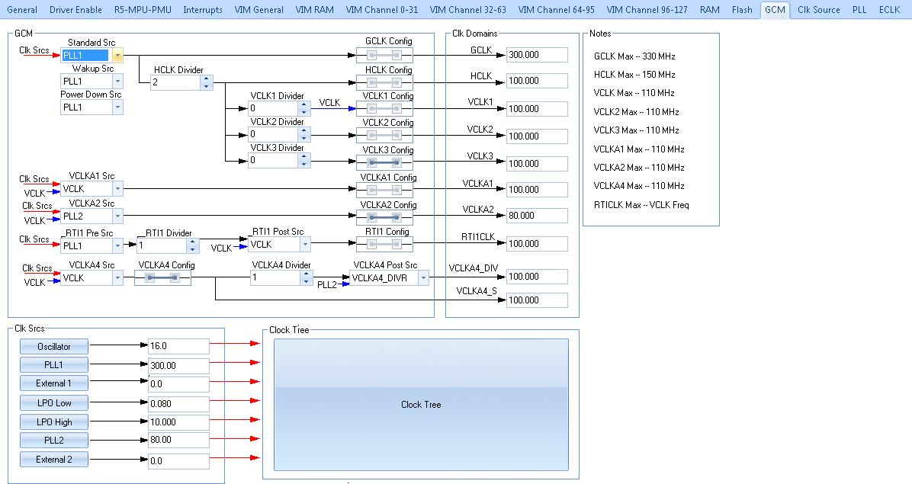Click the VCLKA4_DIV value field

coord(537,277)
